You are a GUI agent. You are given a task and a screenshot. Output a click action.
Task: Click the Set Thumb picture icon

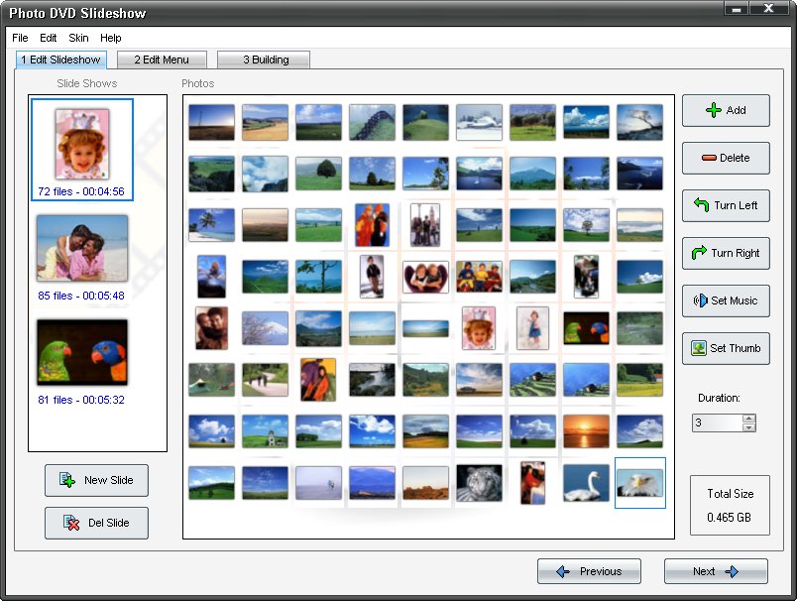click(x=699, y=348)
